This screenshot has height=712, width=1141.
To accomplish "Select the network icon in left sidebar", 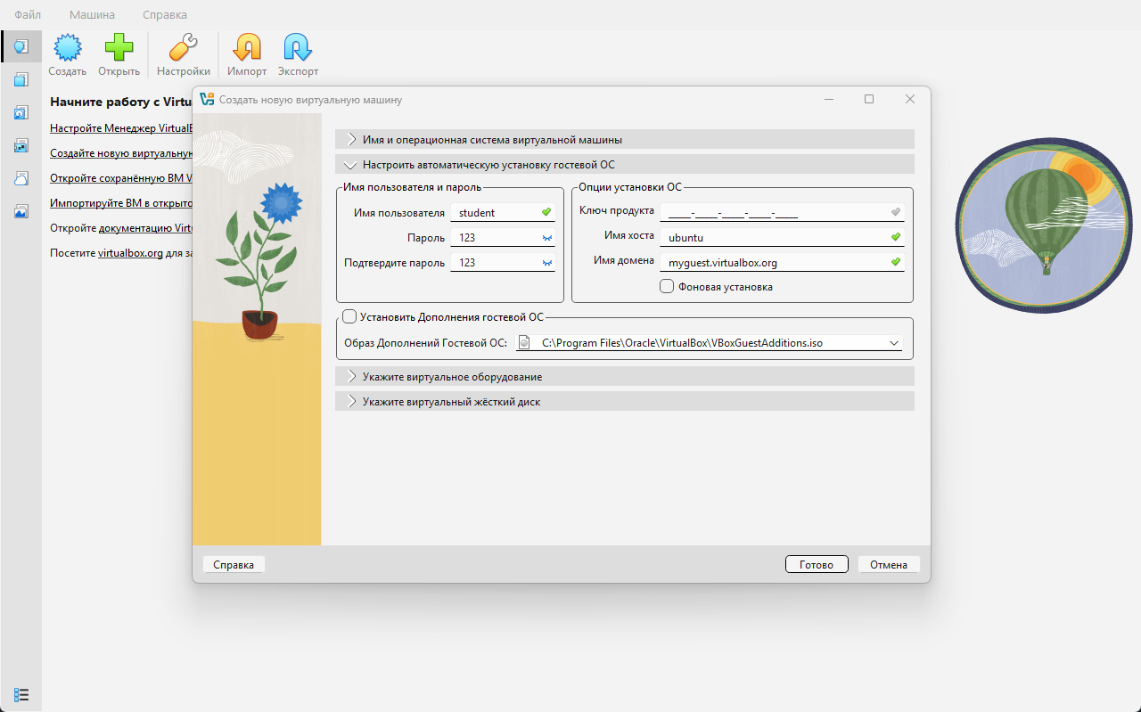I will (x=21, y=145).
